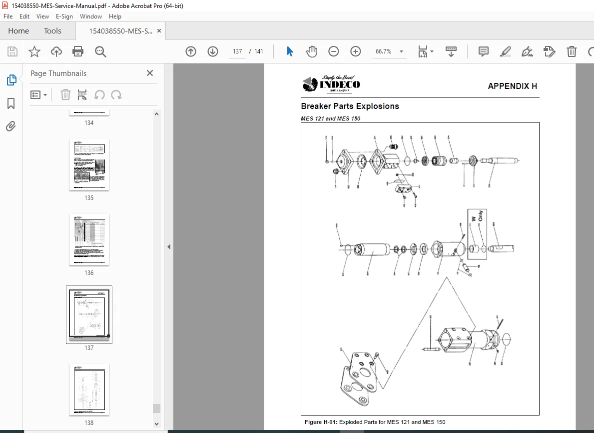This screenshot has height=433, width=594.
Task: Open the Sign document tool
Action: pyautogui.click(x=528, y=51)
